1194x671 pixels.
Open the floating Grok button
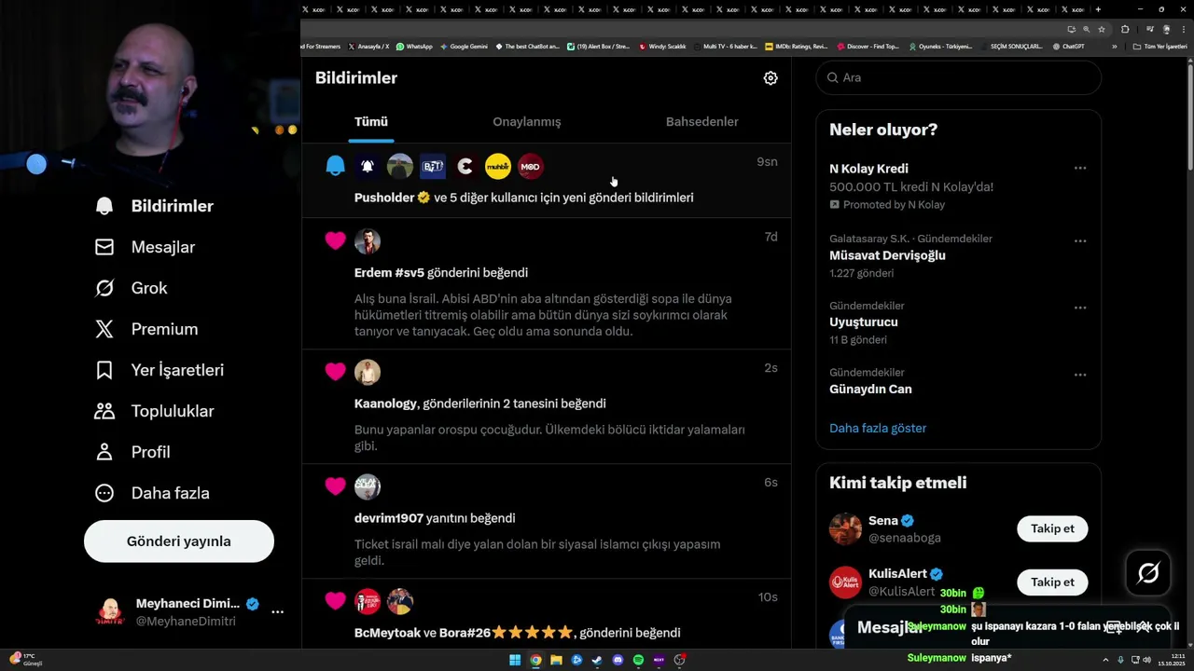[1148, 572]
